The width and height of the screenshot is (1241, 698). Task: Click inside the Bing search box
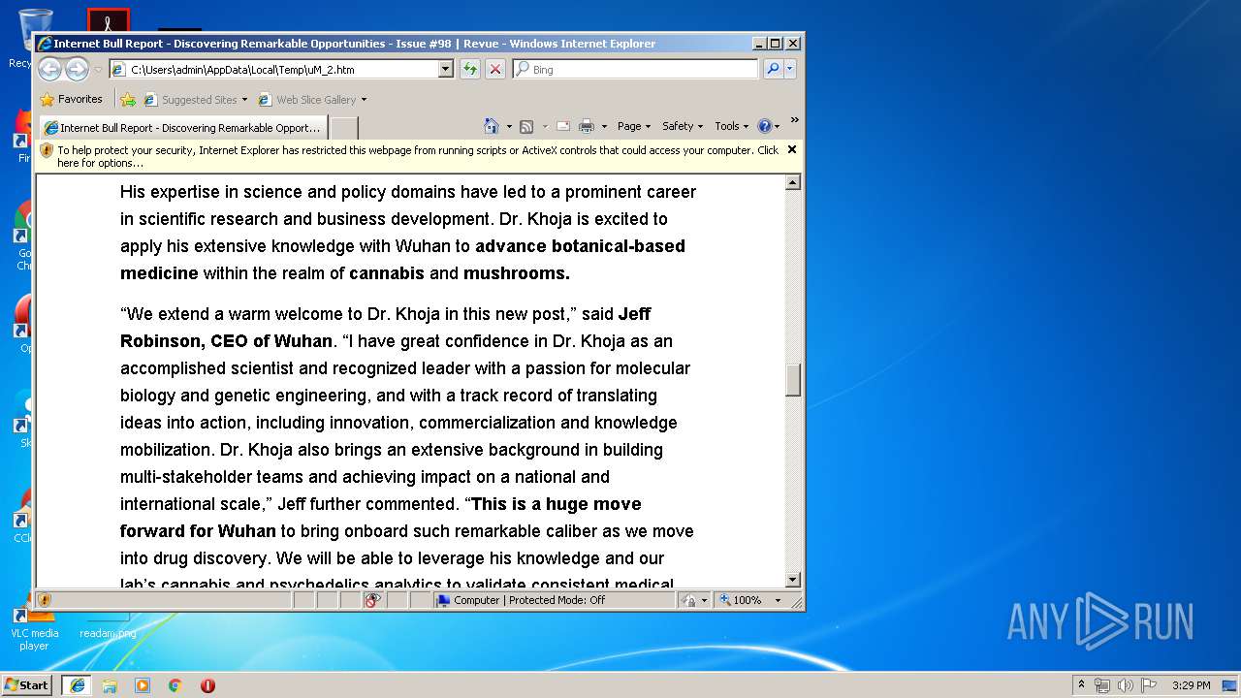636,69
